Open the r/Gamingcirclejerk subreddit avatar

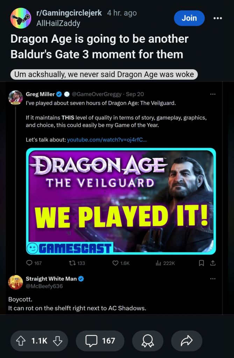21,18
